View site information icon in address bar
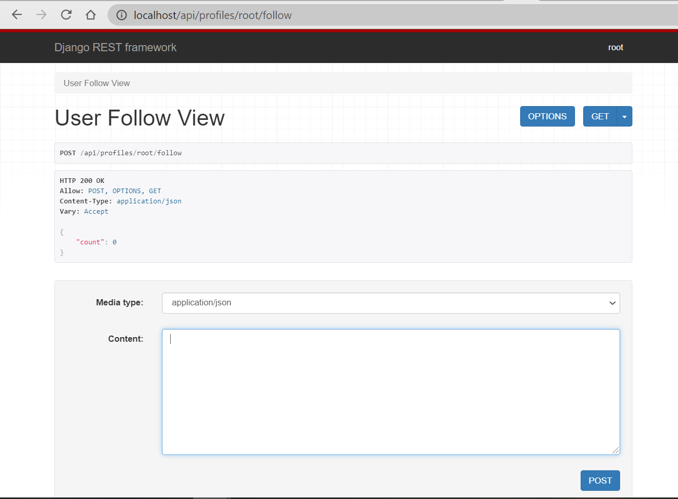Image resolution: width=678 pixels, height=499 pixels. pos(121,15)
